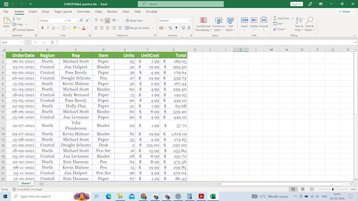
Task: Select the column K header
Action: 241,50
